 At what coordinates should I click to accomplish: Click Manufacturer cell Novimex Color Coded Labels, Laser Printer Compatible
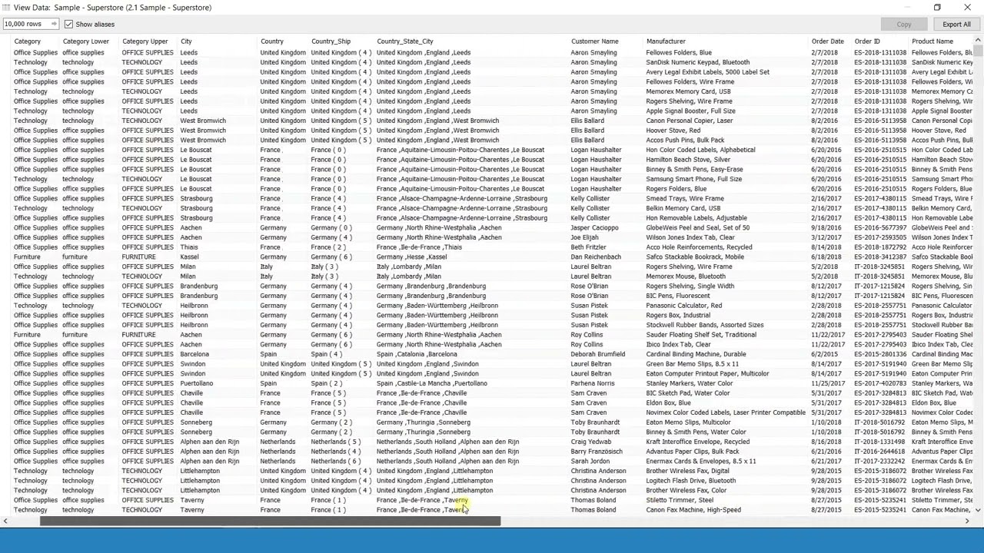726,412
